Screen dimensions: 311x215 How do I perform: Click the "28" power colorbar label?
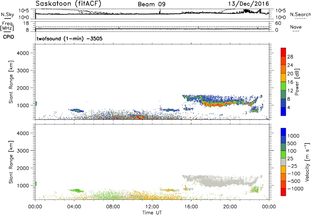click(290, 57)
